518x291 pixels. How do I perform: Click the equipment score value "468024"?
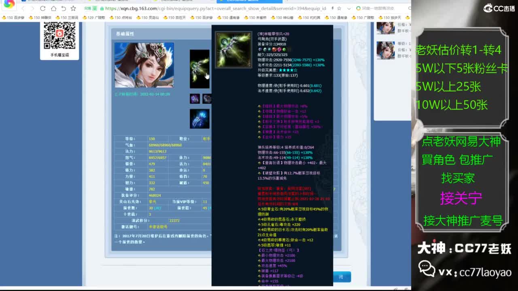[x=155, y=195]
